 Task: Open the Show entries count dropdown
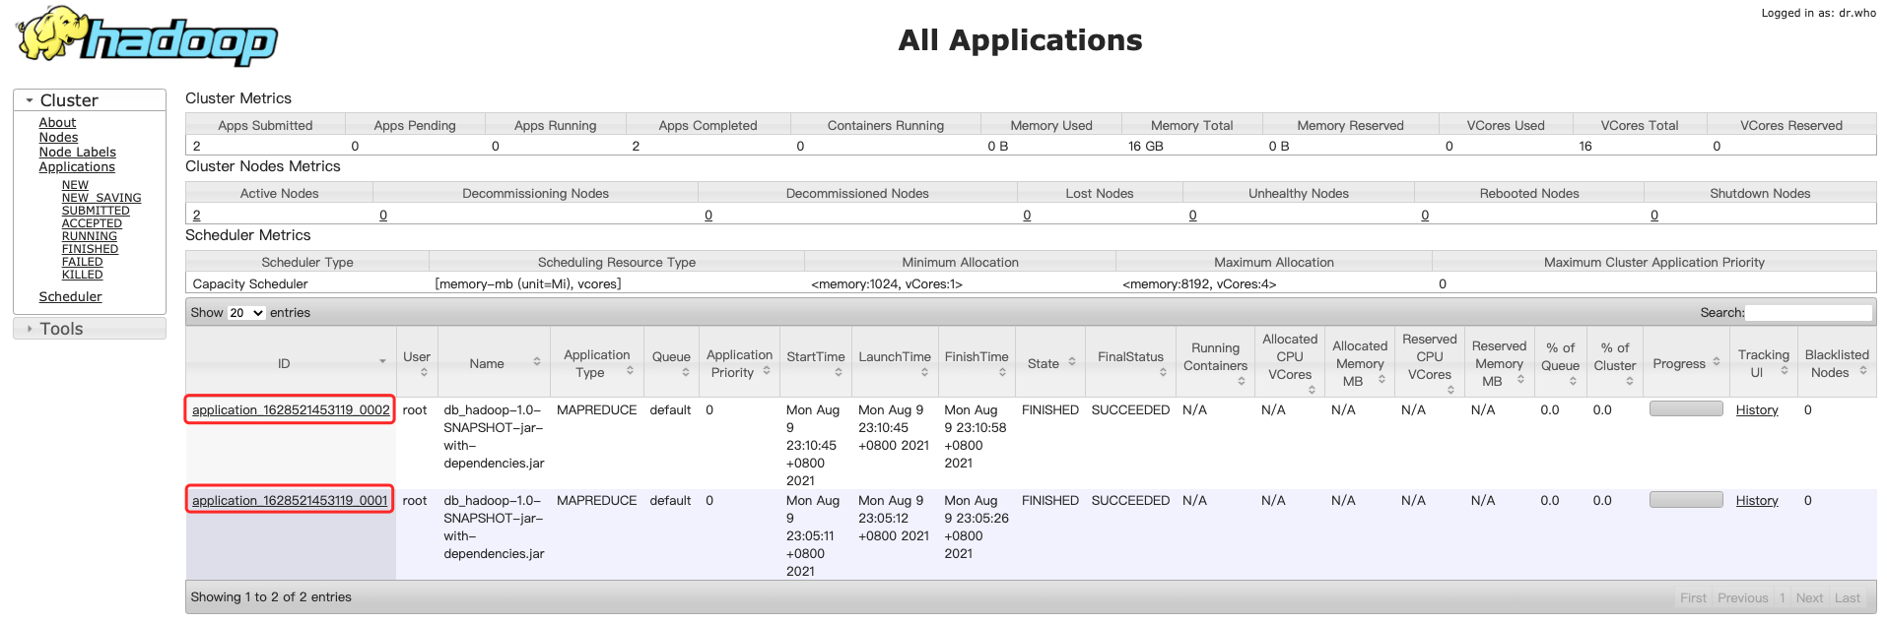[x=246, y=313]
